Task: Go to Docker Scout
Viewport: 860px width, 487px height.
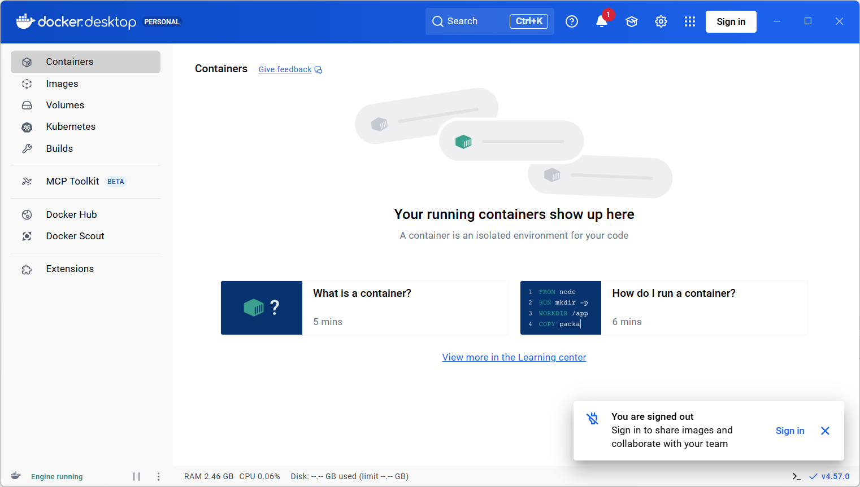Action: tap(85, 236)
